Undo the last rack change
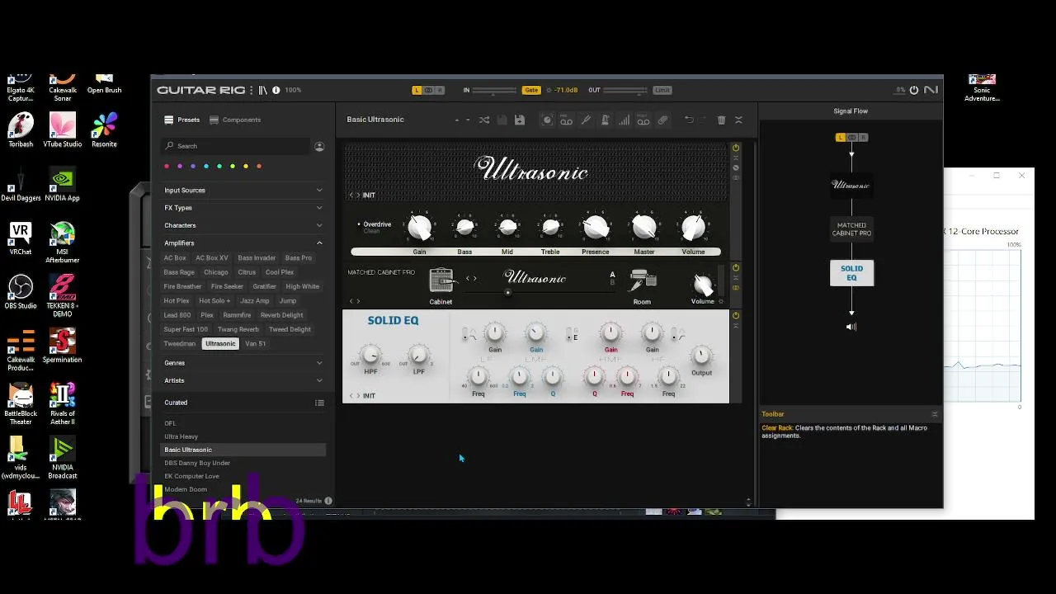 point(689,120)
